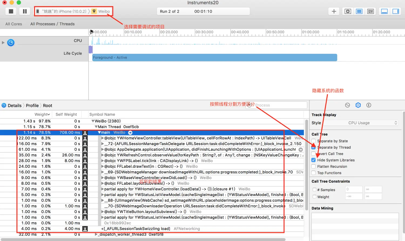405x241 pixels.
Task: Collapse the WeiBo (2380) process row
Action: click(x=93, y=121)
